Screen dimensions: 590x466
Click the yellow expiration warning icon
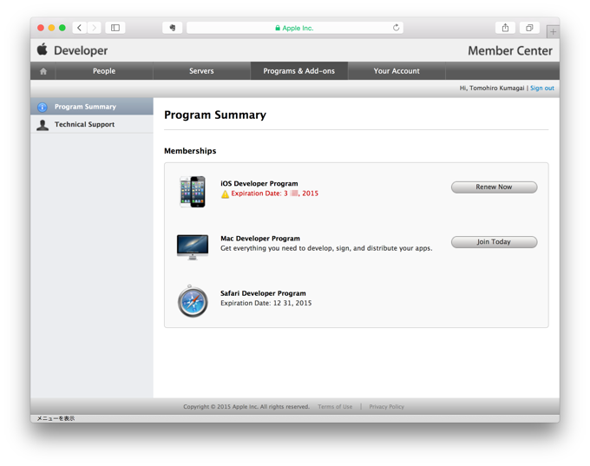[x=225, y=194]
